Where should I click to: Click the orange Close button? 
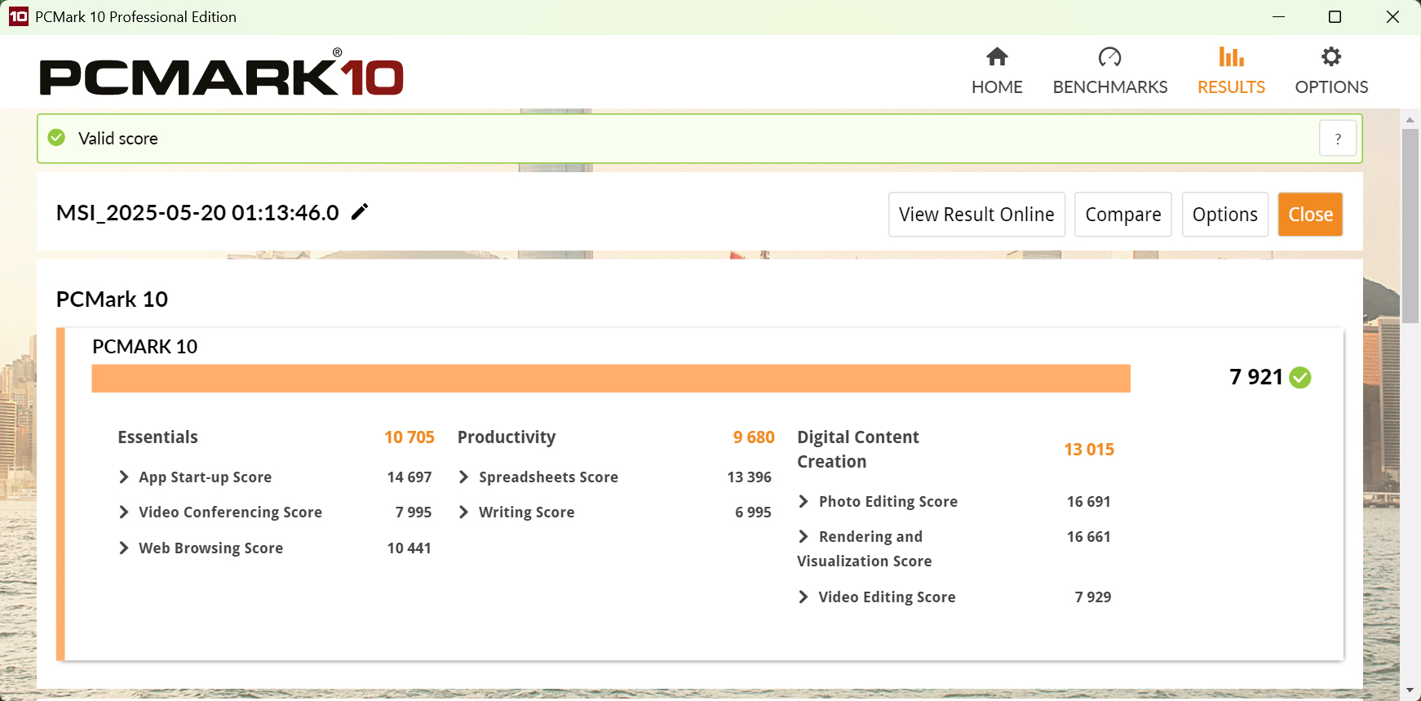[1310, 215]
